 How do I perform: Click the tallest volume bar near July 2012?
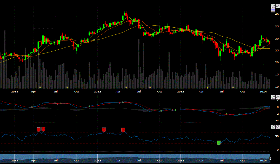[x=139, y=64]
